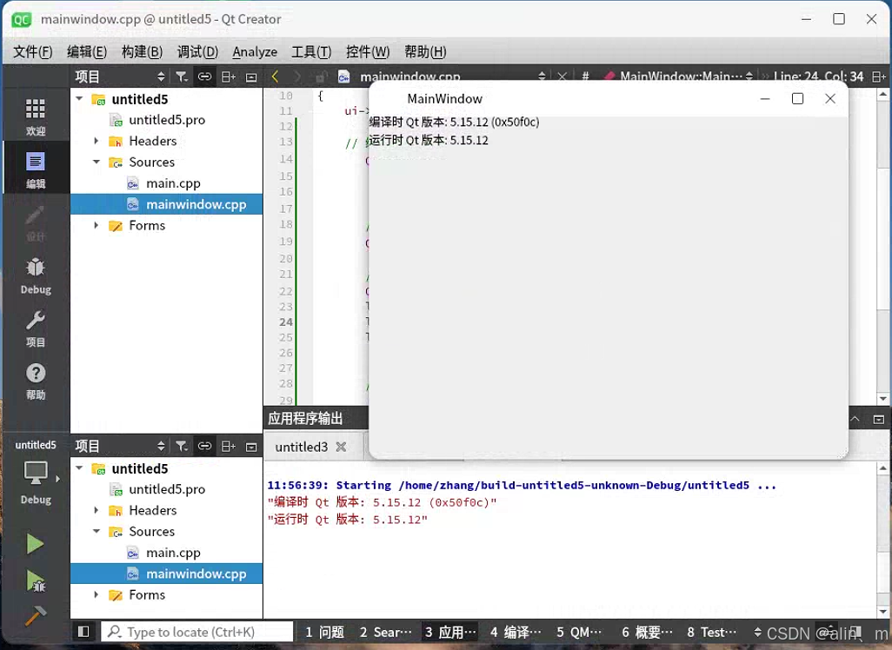Open the 2 Search results pane

[385, 633]
